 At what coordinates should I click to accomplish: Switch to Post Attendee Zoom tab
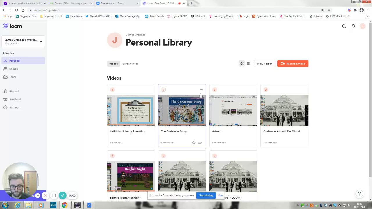click(118, 3)
